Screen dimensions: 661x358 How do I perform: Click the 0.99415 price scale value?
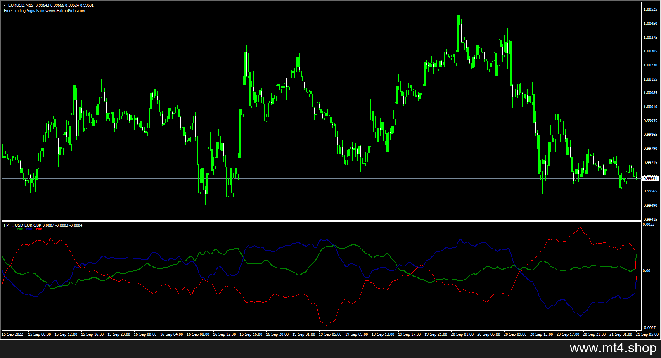click(x=651, y=219)
